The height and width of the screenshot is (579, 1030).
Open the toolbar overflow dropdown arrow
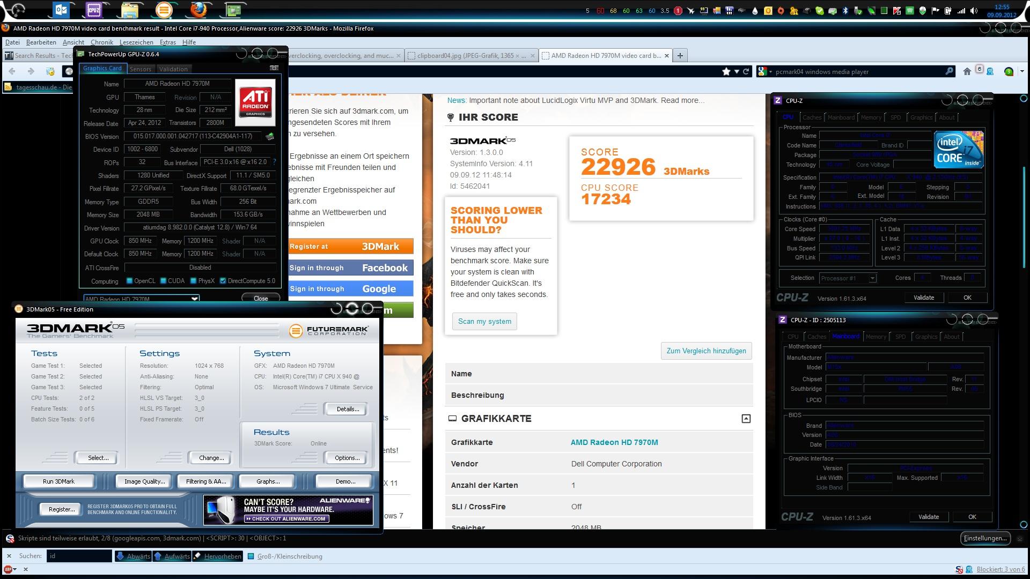point(1022,71)
